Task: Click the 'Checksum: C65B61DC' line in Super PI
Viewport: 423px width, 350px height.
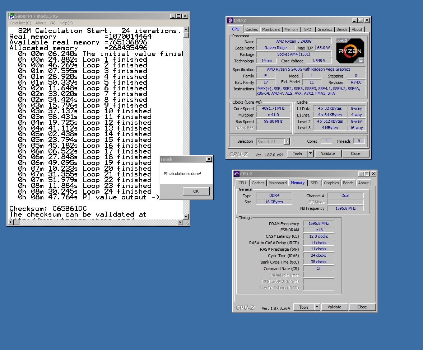Action: point(48,209)
